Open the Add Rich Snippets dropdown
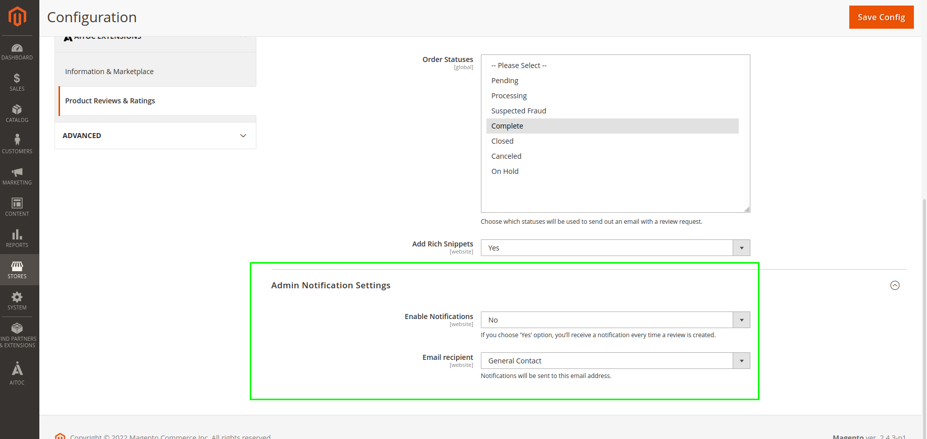Screen dimensions: 927x439 click(615, 248)
